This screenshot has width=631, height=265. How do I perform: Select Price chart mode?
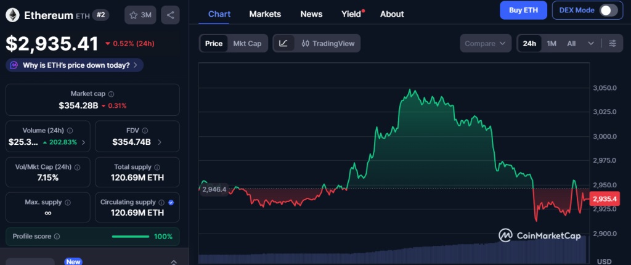pos(214,44)
